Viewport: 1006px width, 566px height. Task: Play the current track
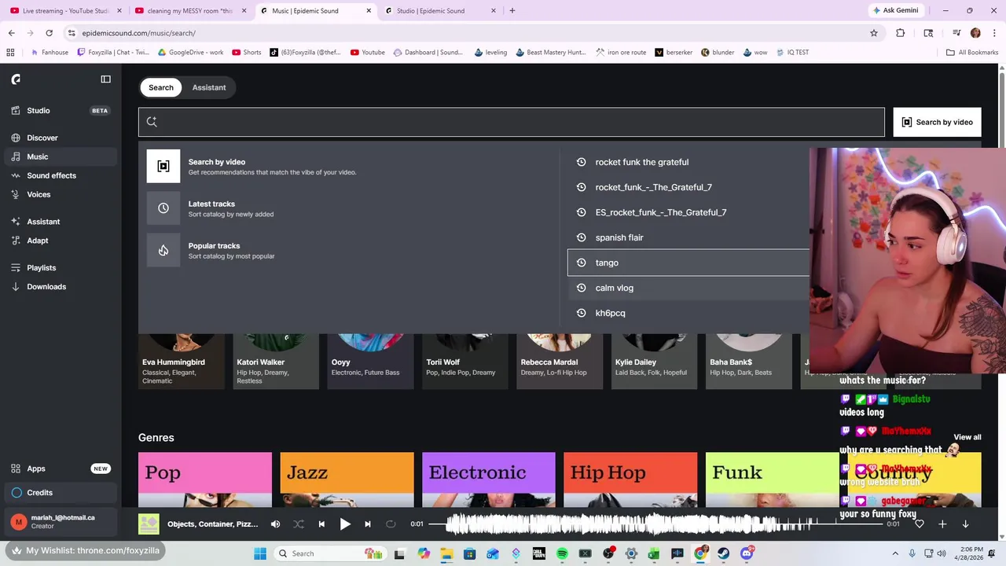pos(345,524)
